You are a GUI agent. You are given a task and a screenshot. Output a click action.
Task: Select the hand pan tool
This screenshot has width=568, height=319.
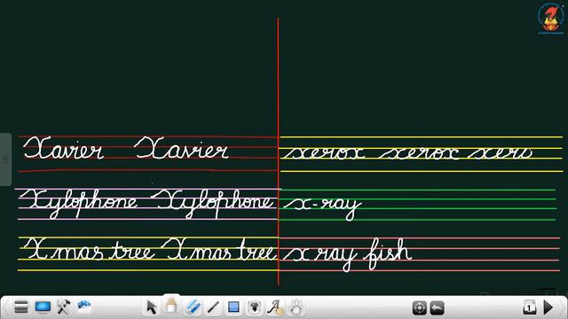point(296,307)
